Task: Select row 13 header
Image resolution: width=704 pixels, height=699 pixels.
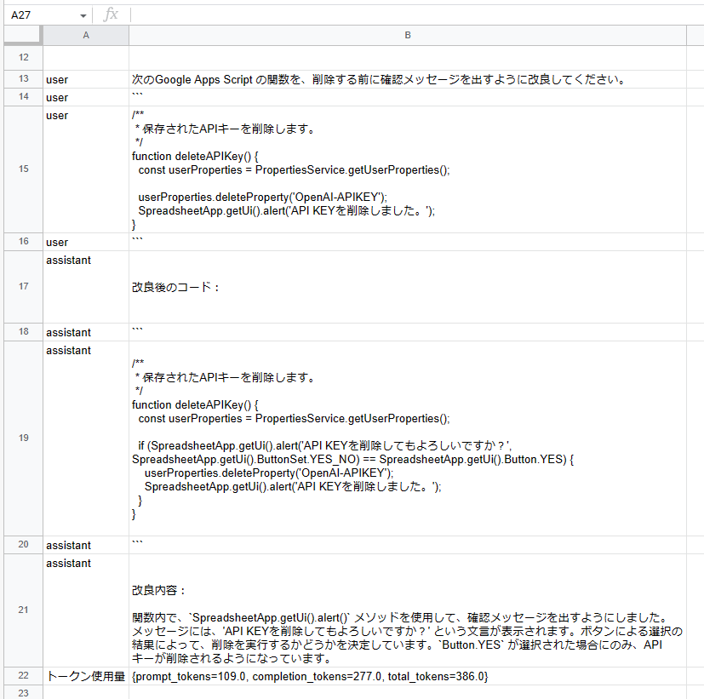Action: 23,79
